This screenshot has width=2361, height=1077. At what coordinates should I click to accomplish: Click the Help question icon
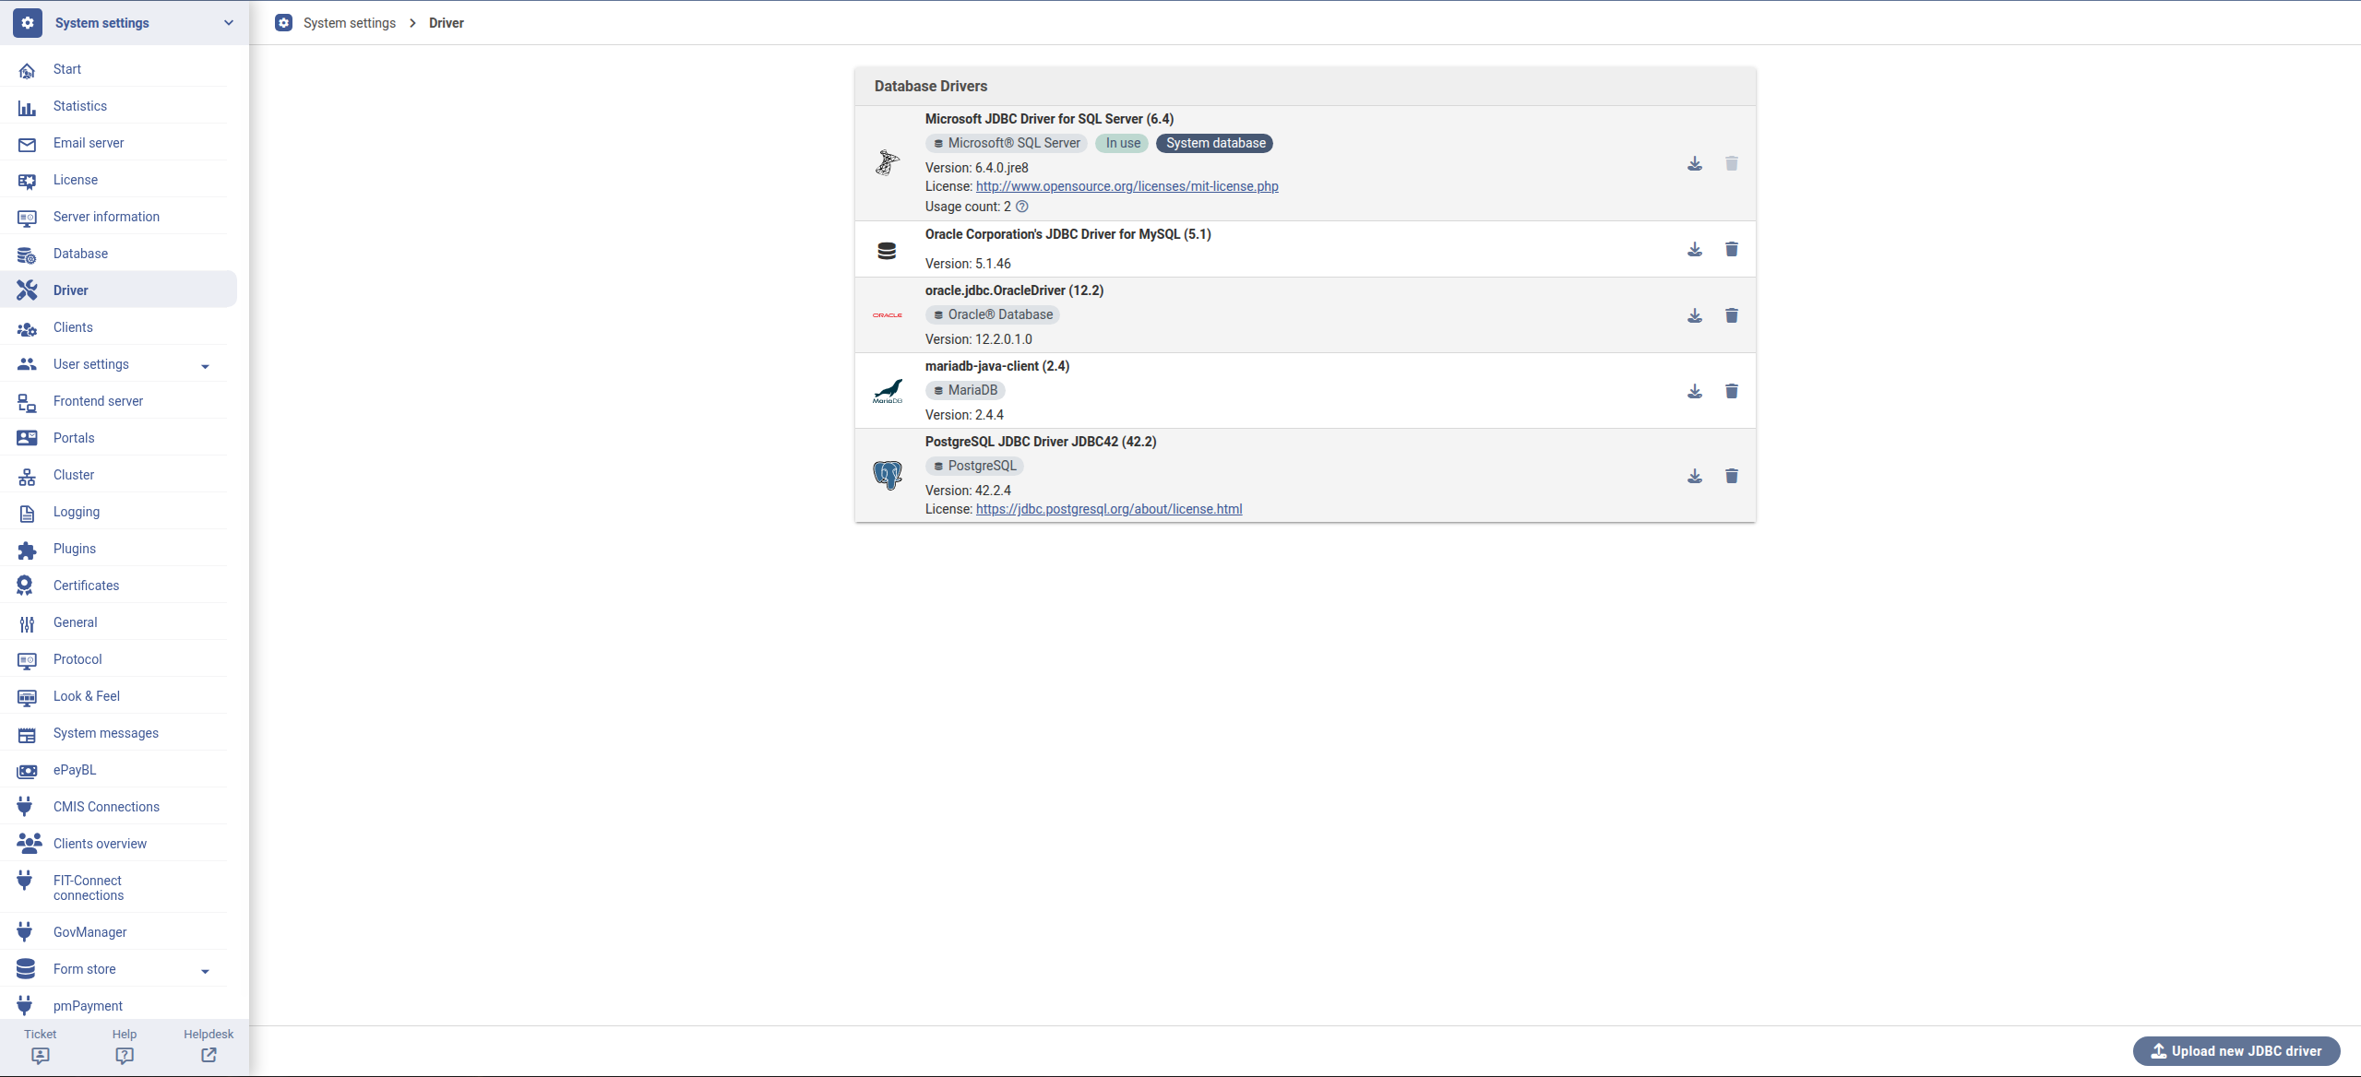[x=125, y=1055]
